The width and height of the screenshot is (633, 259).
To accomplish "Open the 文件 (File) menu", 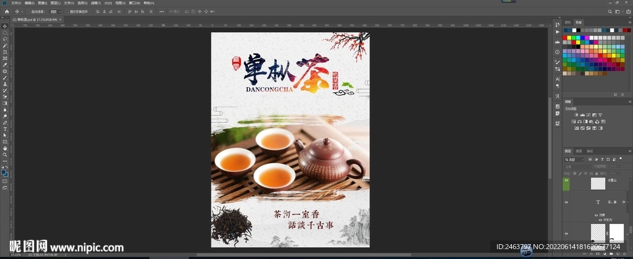I will tap(16, 3).
